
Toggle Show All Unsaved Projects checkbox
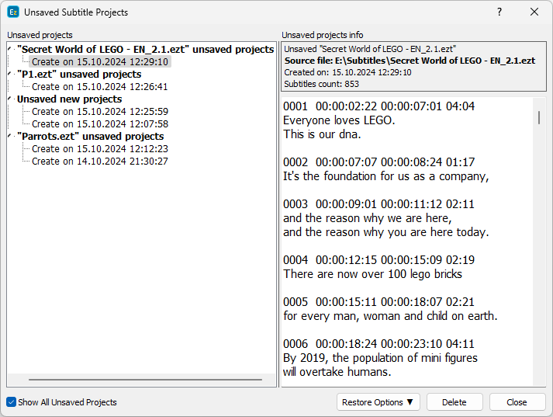pos(12,402)
